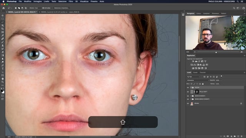Select the Zoom tool in the toolbar
The height and width of the screenshot is (138, 246).
pos(3,82)
